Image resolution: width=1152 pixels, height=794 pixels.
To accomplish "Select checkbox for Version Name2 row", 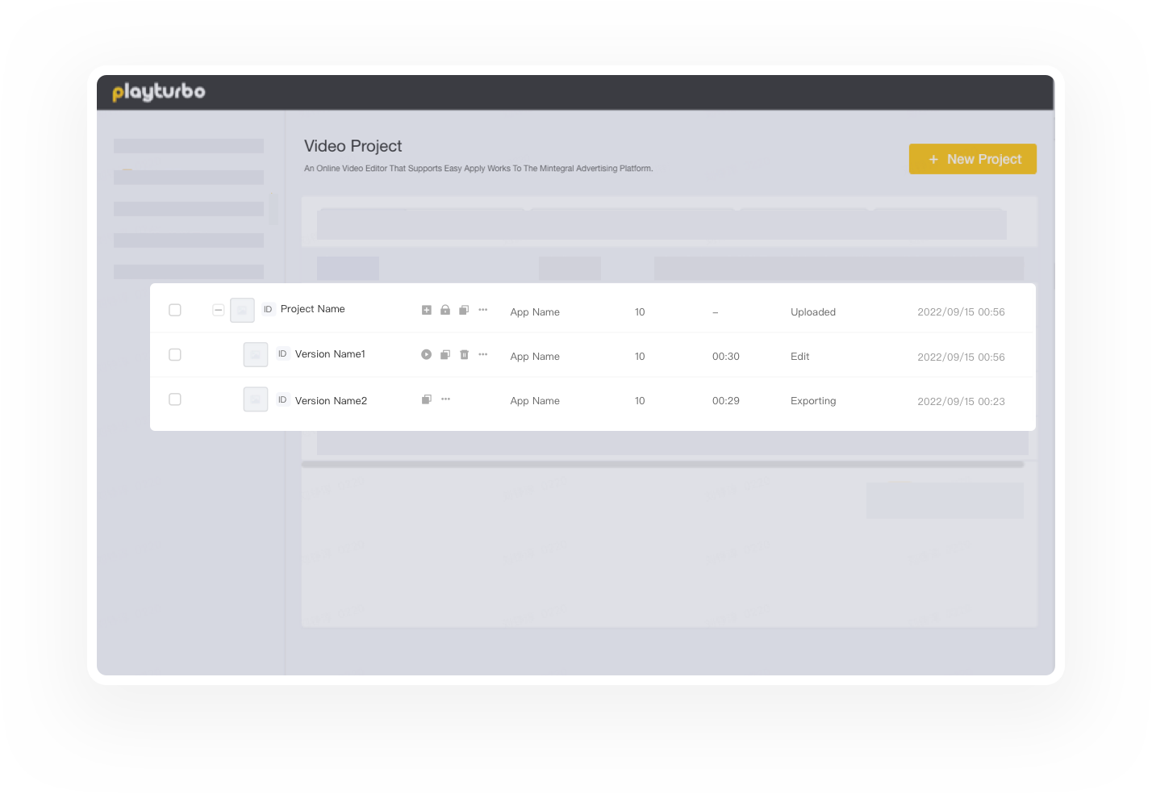I will [x=175, y=399].
